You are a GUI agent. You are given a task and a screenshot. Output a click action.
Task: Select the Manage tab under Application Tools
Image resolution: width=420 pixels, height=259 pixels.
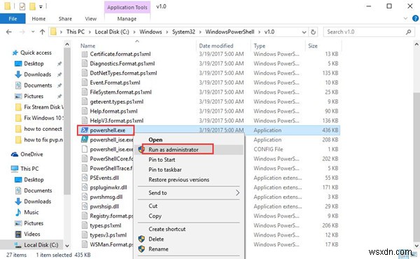[127, 19]
